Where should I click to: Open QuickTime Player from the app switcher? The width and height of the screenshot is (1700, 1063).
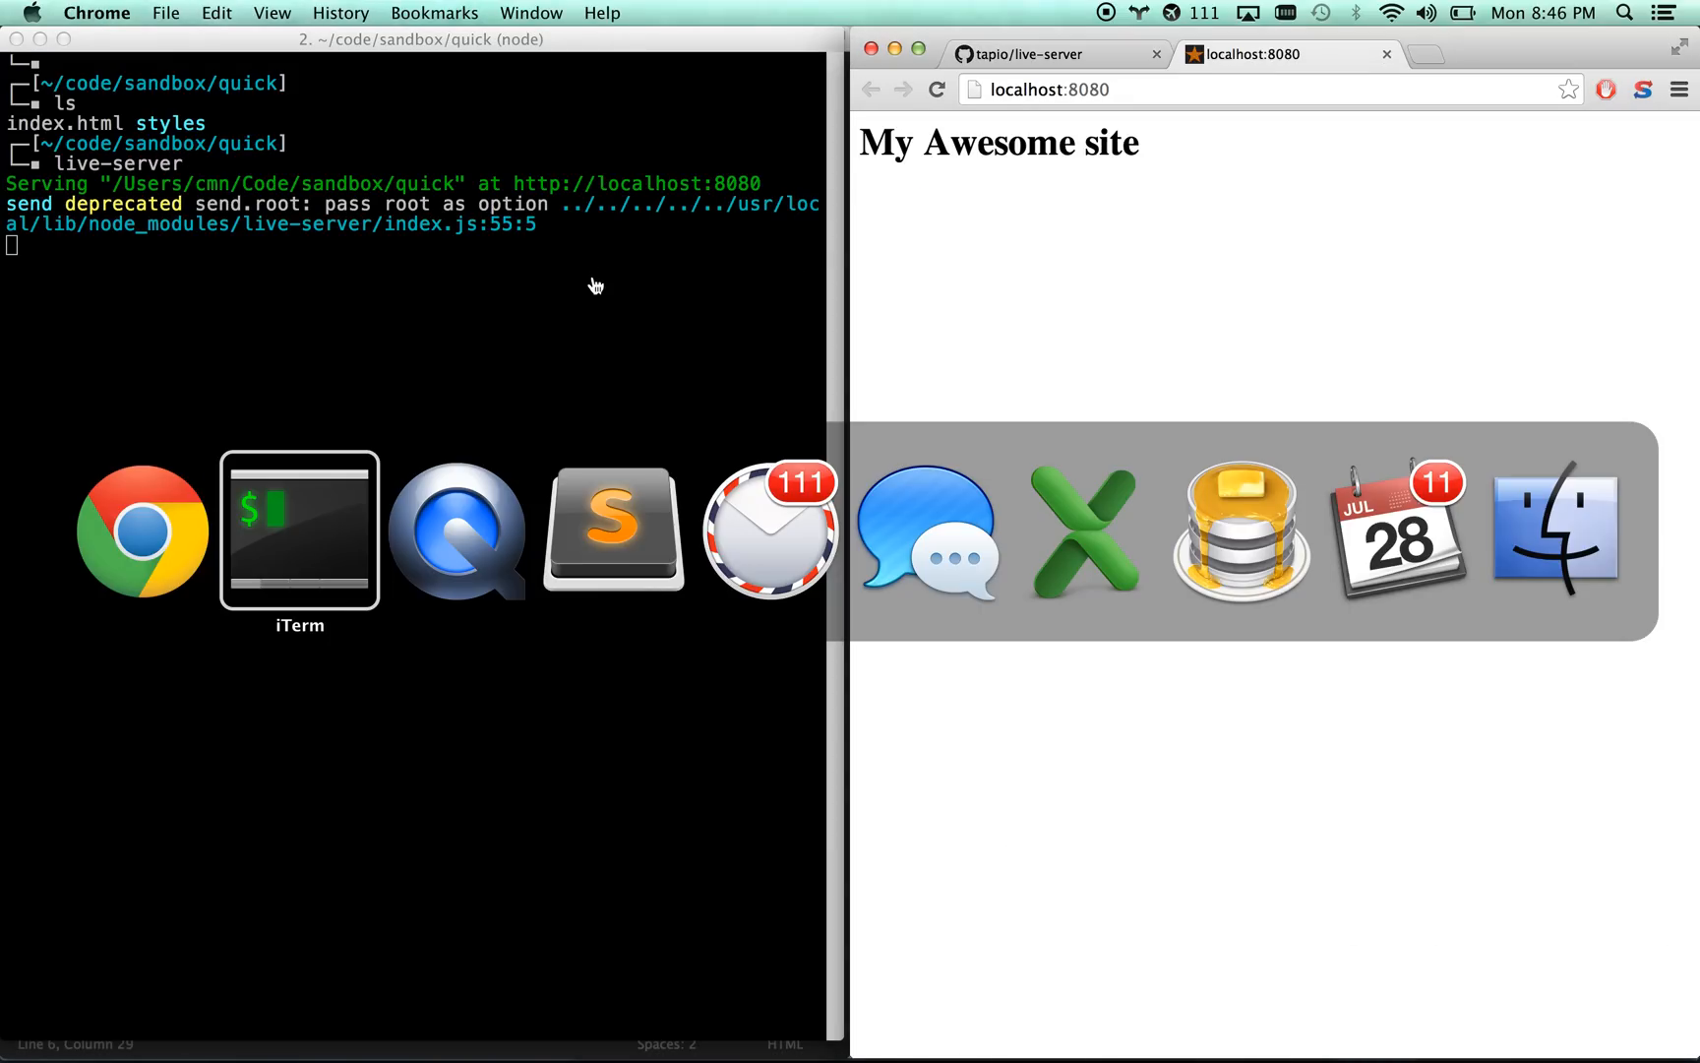456,531
